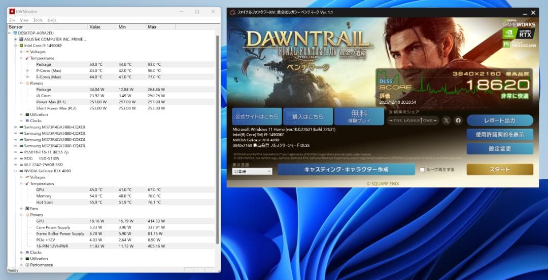The image size is (548, 280).
Task: Visit 公式サイトはこちら official site button
Action: pyautogui.click(x=257, y=116)
